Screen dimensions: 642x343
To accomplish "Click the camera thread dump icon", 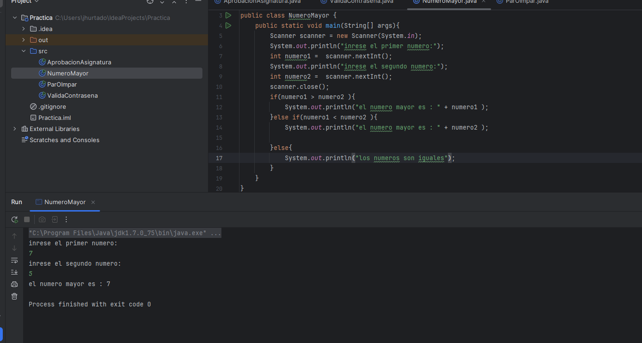I will click(42, 219).
